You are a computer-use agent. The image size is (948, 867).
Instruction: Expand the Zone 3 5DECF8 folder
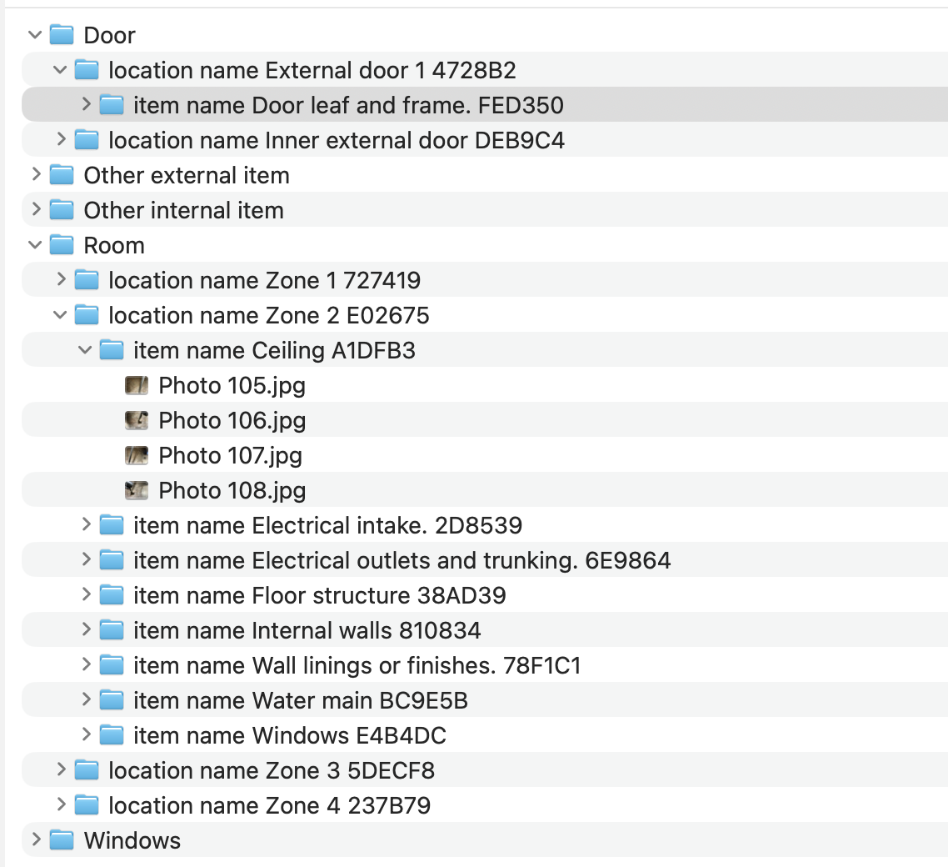[x=60, y=770]
